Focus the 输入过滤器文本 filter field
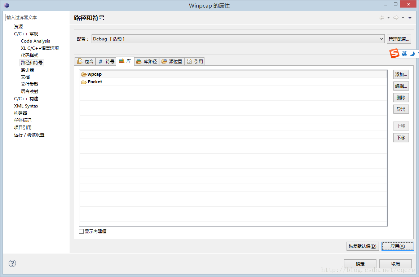The height and width of the screenshot is (277, 419). (x=35, y=17)
